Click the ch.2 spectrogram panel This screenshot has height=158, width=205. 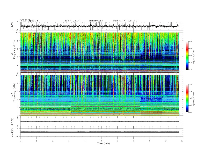click(100, 96)
